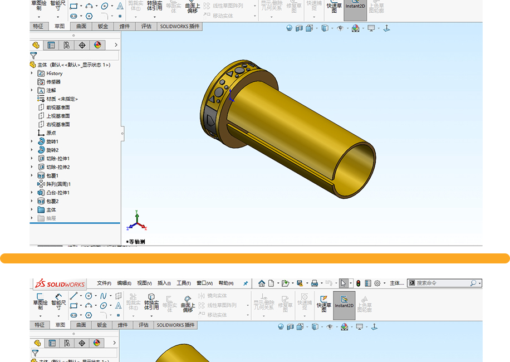Open ConfigurationManager tab in upper window

[67, 45]
